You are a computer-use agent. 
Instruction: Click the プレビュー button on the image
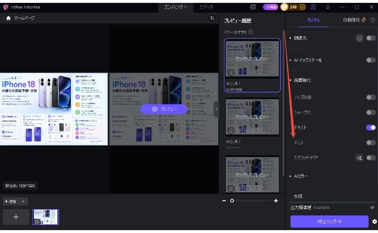pyautogui.click(x=164, y=109)
